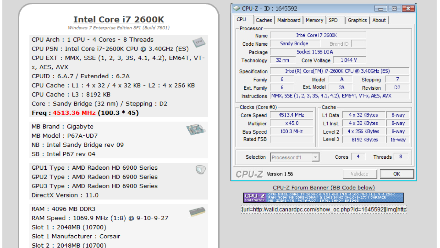Click the BB code URL input field
Image resolution: width=440 pixels, height=248 pixels.
click(x=323, y=209)
